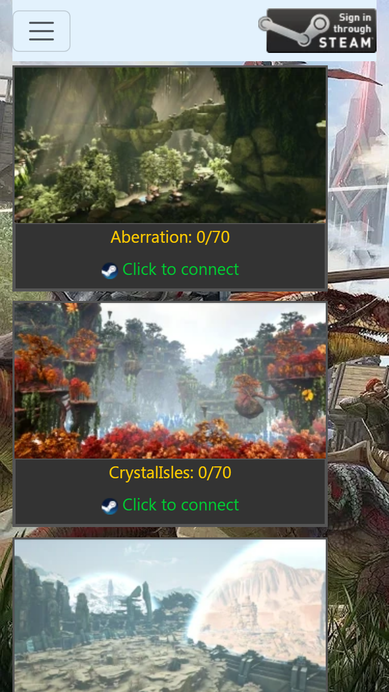The width and height of the screenshot is (389, 692).
Task: Sign in through Steam button
Action: (317, 31)
